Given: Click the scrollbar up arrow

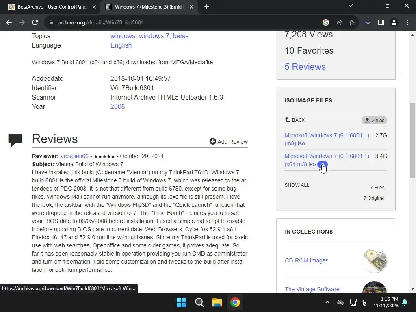Looking at the screenshot, I should click(412, 35).
